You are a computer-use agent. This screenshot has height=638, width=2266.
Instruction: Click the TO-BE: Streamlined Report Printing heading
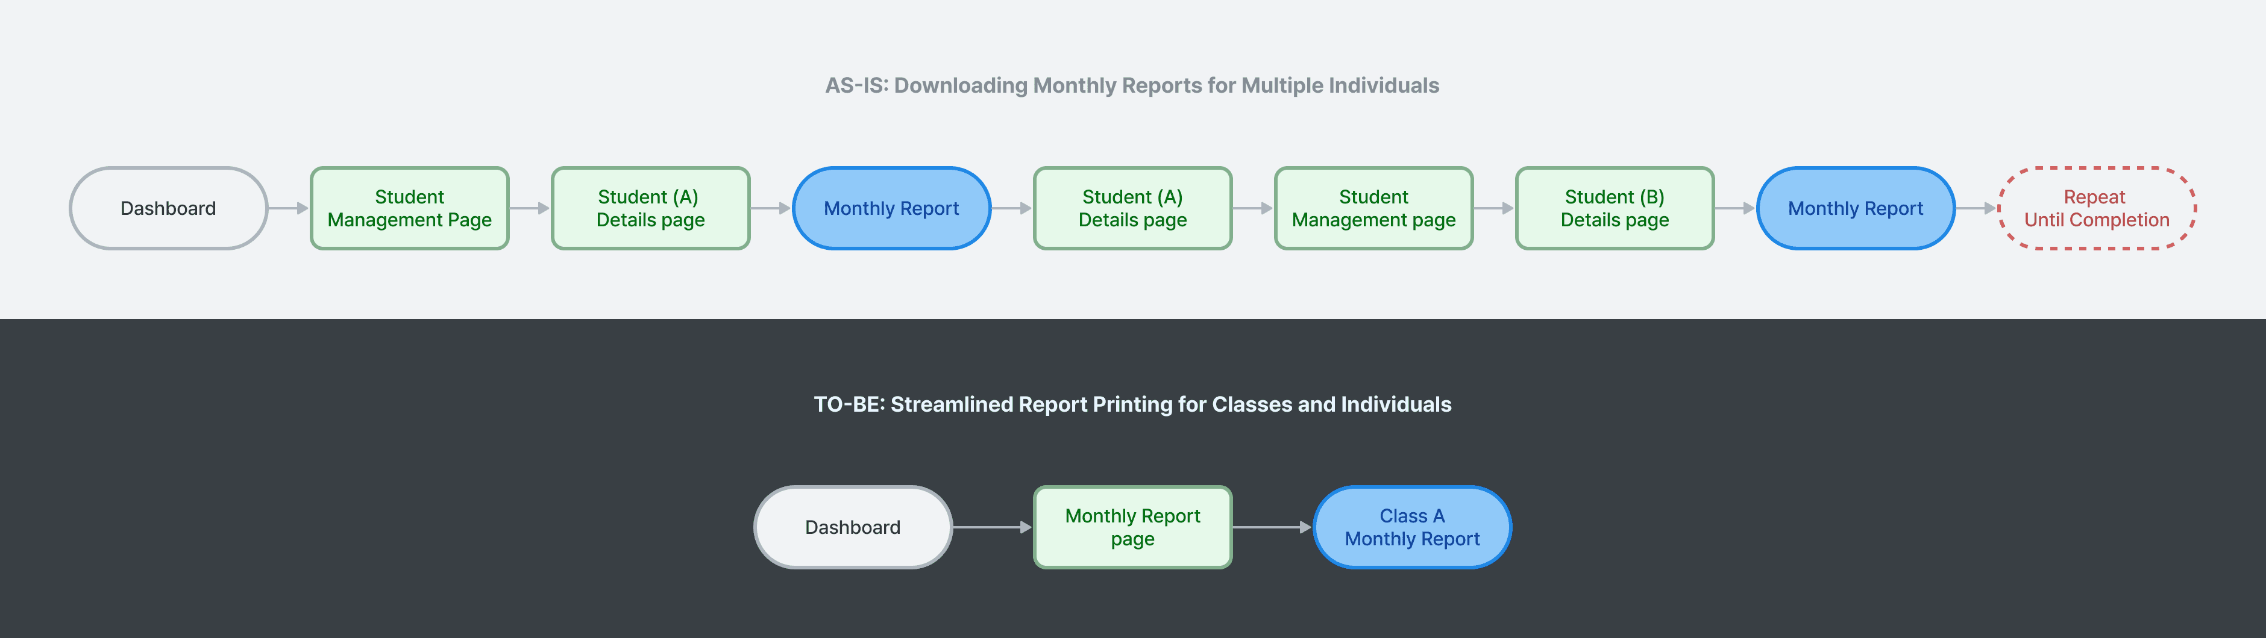click(1132, 404)
